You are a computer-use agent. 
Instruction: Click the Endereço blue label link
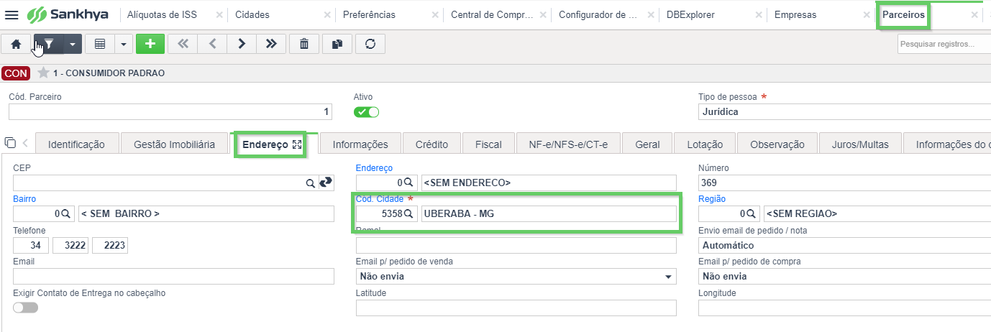coord(374,168)
